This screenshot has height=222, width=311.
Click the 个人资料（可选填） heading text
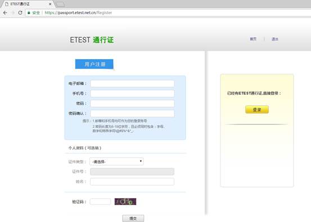(85, 148)
